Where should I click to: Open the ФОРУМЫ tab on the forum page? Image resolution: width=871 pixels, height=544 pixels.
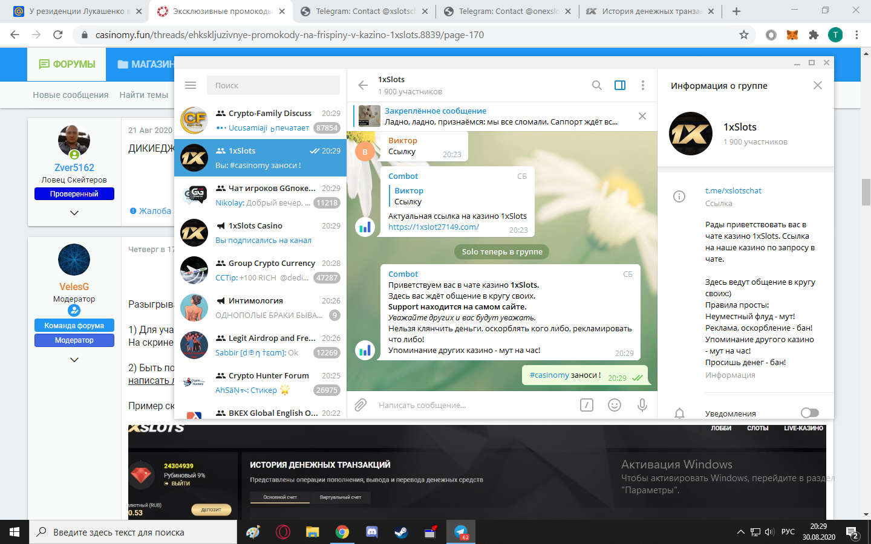[67, 64]
